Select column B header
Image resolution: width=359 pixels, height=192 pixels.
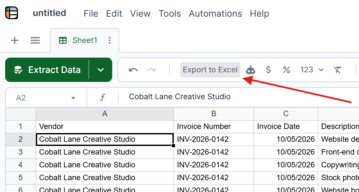[x=214, y=114]
